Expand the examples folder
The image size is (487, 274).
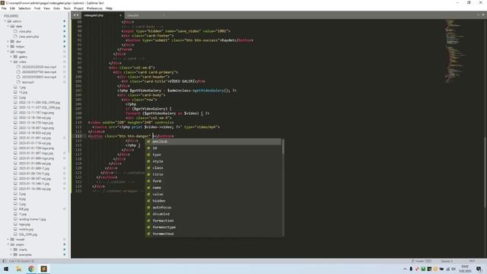click(11, 254)
